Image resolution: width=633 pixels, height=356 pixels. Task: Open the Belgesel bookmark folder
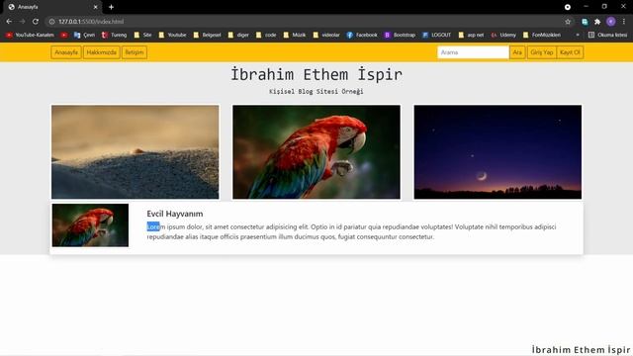point(207,36)
